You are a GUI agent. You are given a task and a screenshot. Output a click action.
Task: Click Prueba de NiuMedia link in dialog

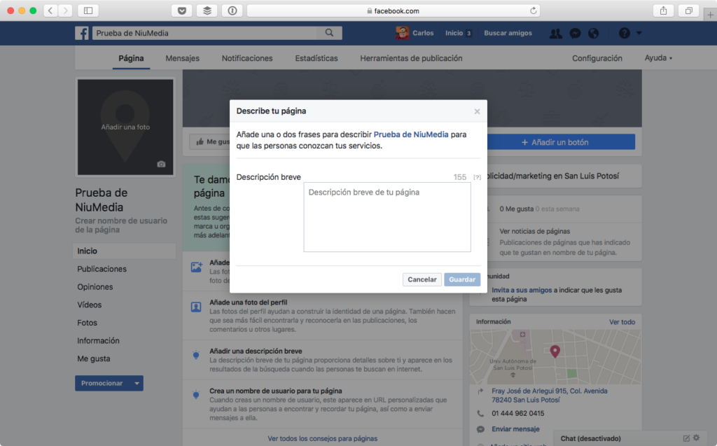point(411,134)
